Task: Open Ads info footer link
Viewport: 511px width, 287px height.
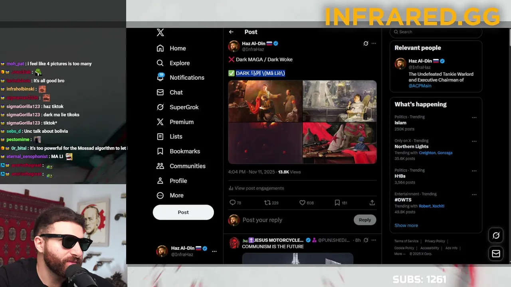Action: 451,248
